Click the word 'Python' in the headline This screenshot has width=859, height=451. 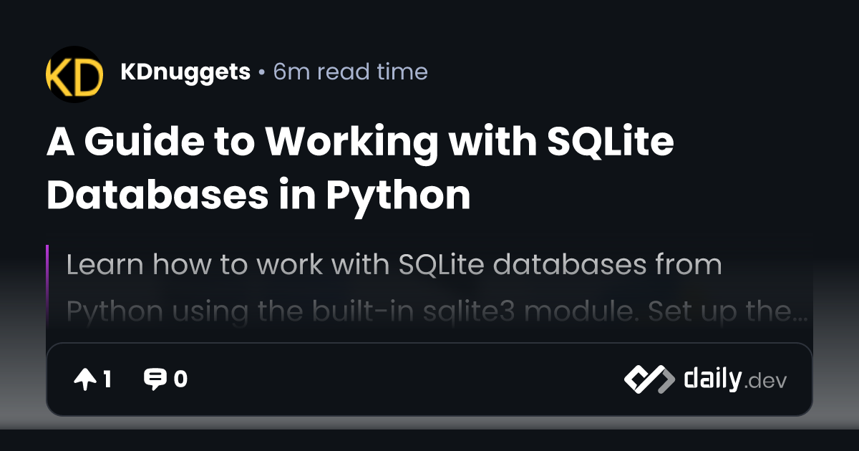399,195
